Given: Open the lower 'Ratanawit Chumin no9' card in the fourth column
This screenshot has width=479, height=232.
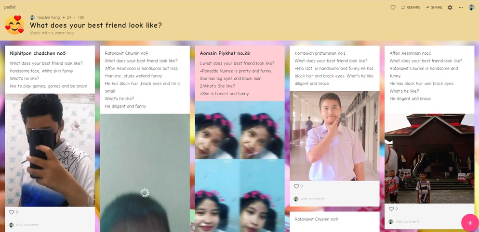Looking at the screenshot, I should 334,221.
